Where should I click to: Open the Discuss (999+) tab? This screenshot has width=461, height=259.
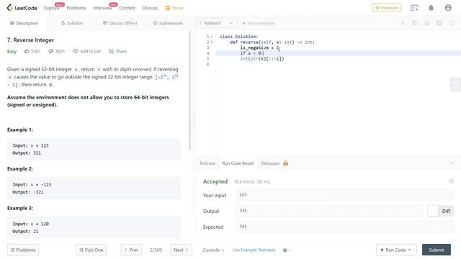120,23
